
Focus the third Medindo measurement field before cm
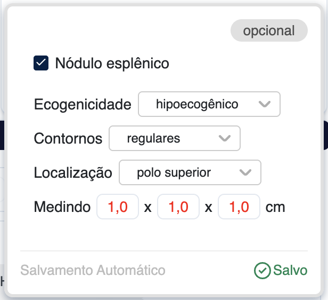(x=239, y=207)
